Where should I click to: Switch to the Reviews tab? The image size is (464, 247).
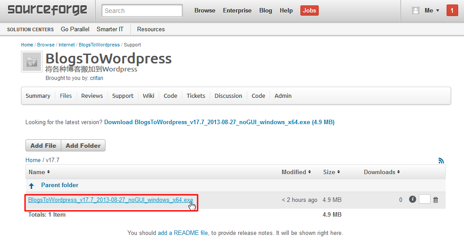(x=92, y=96)
